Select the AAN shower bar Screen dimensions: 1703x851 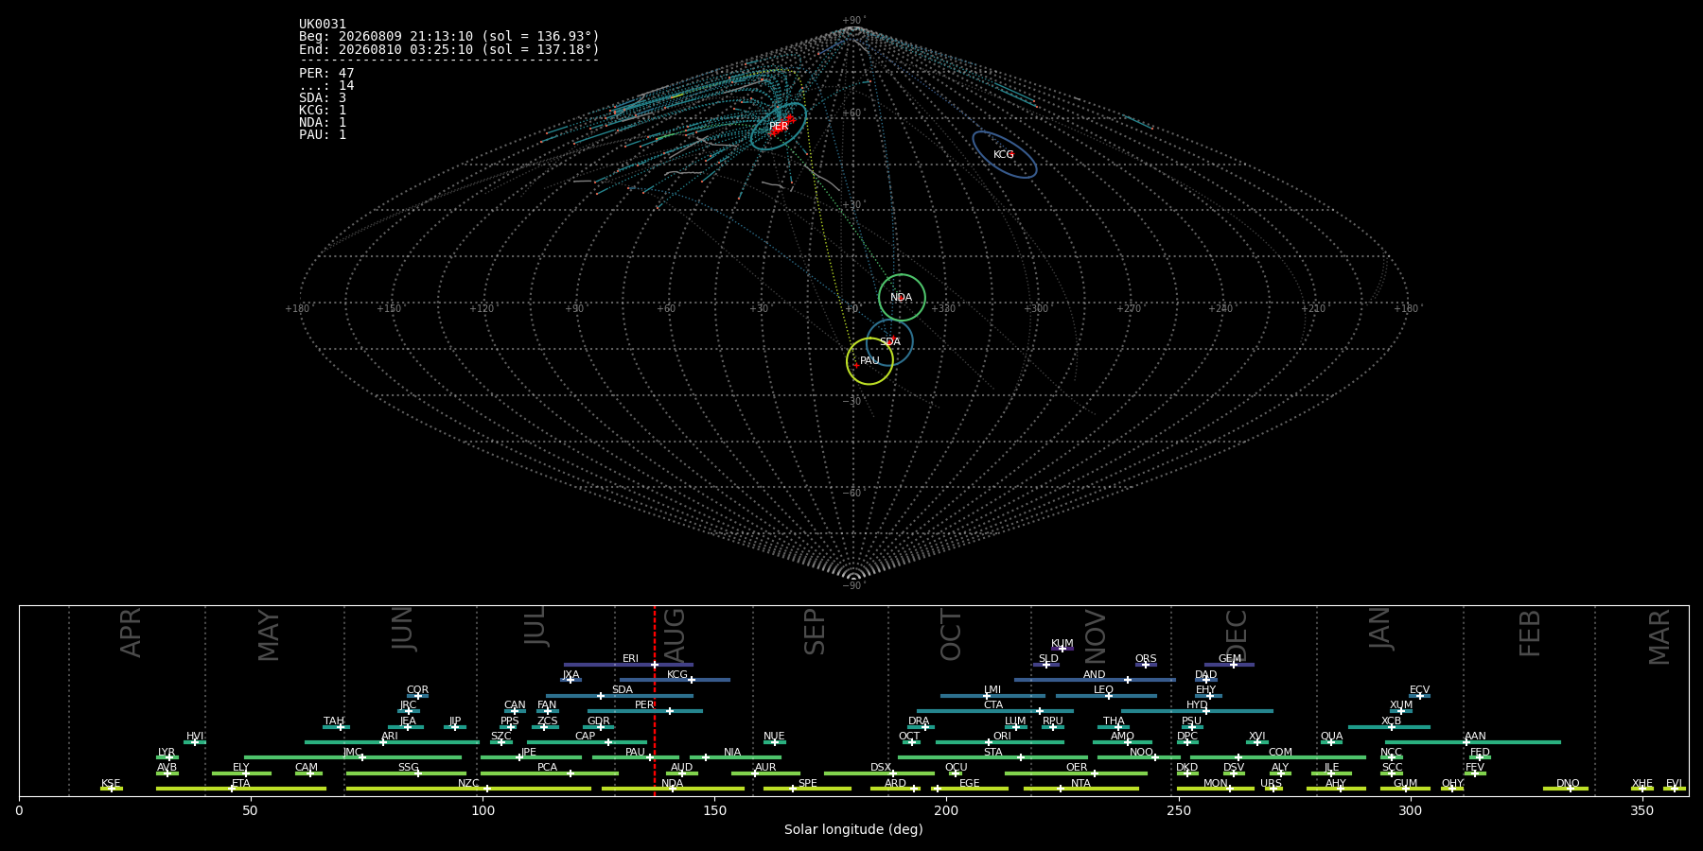1473,742
